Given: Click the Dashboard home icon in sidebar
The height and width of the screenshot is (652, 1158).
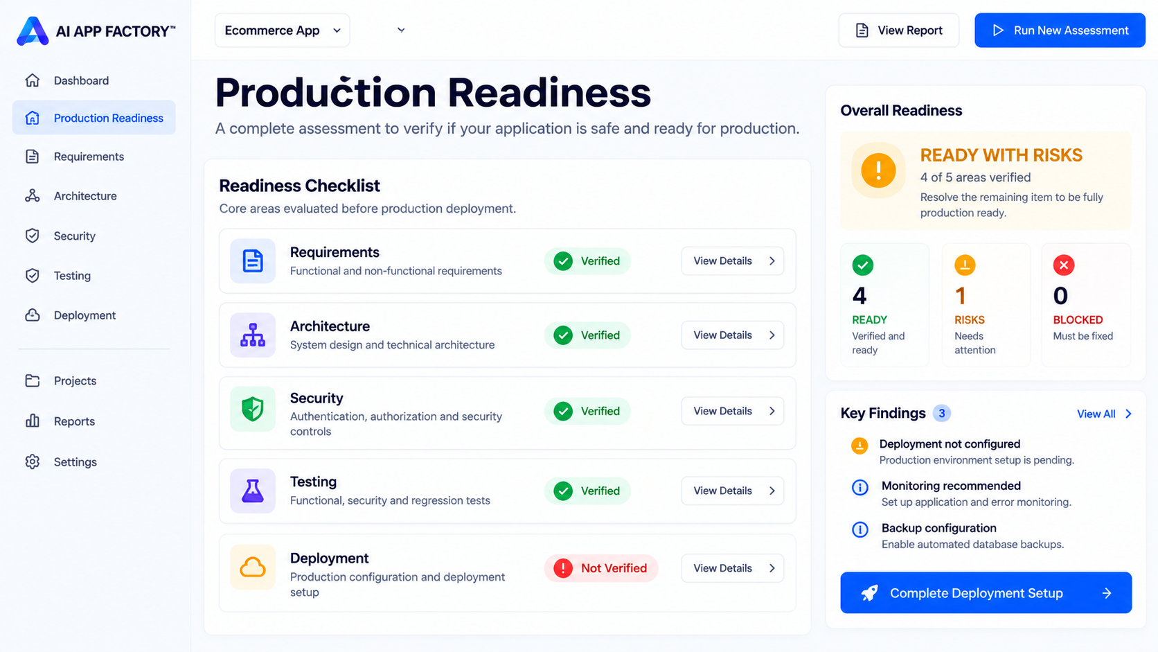Looking at the screenshot, I should tap(33, 80).
